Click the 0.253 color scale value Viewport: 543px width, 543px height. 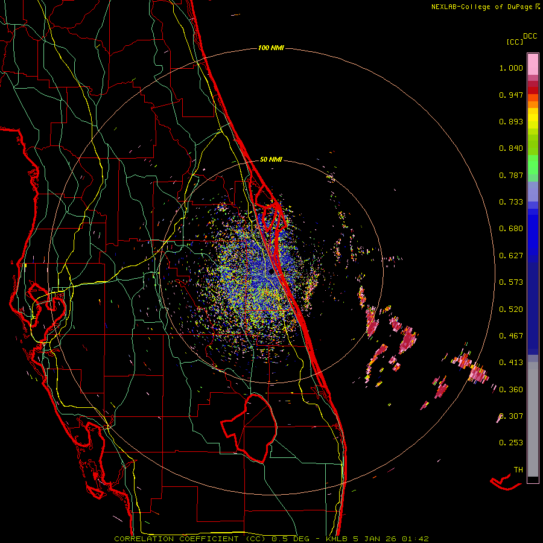[511, 443]
